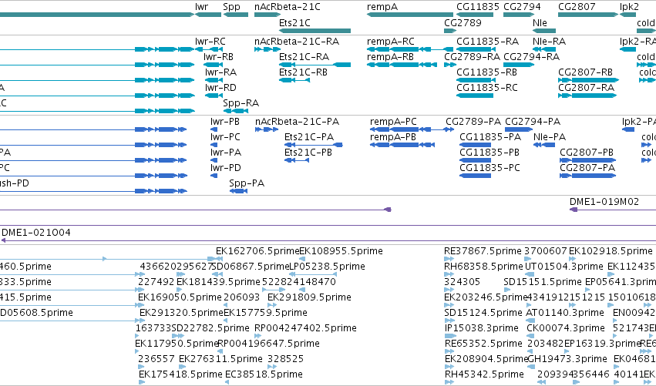Click the Spp-PA protein label
Image resolution: width=656 pixels, height=386 pixels.
pos(247,183)
